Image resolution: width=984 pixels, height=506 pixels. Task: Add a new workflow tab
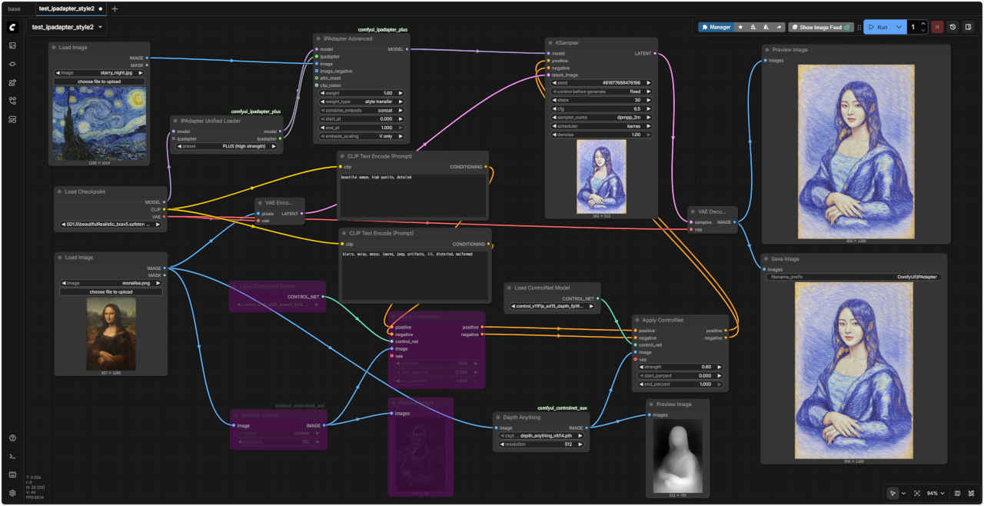pyautogui.click(x=115, y=8)
